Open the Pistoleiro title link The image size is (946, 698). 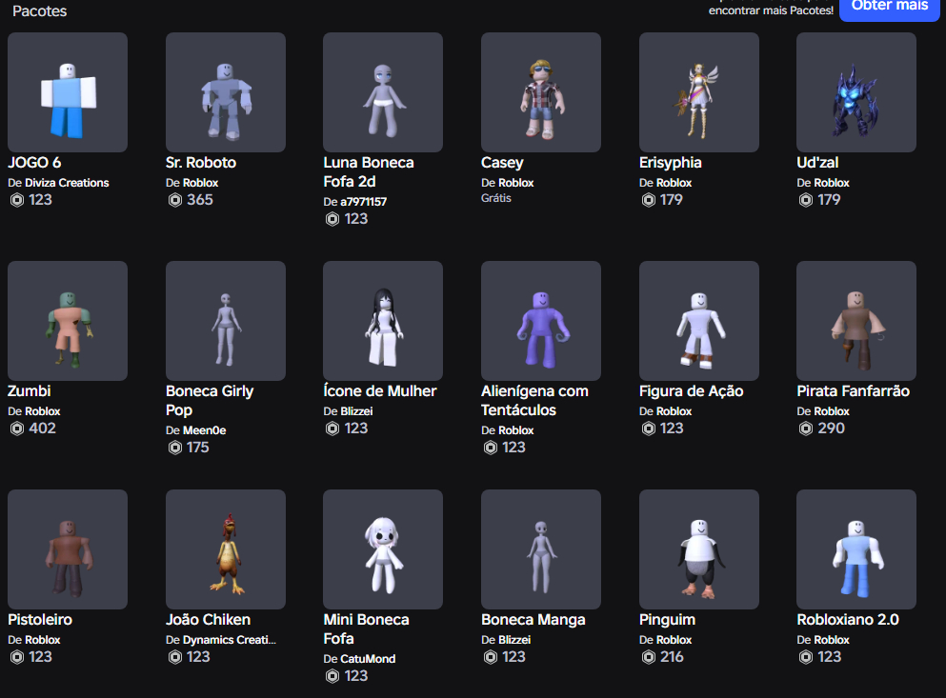coord(40,620)
